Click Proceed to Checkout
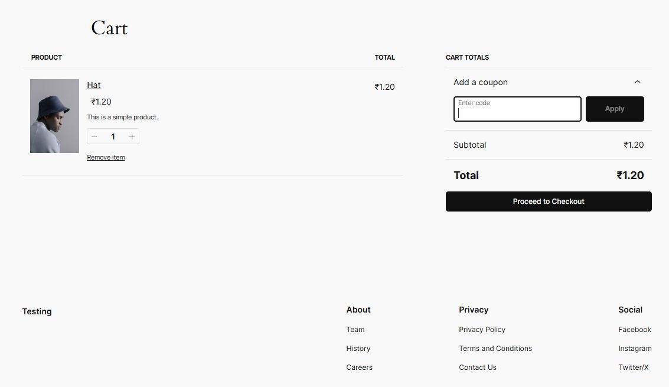Screen dimensions: 669x387 (x=549, y=201)
